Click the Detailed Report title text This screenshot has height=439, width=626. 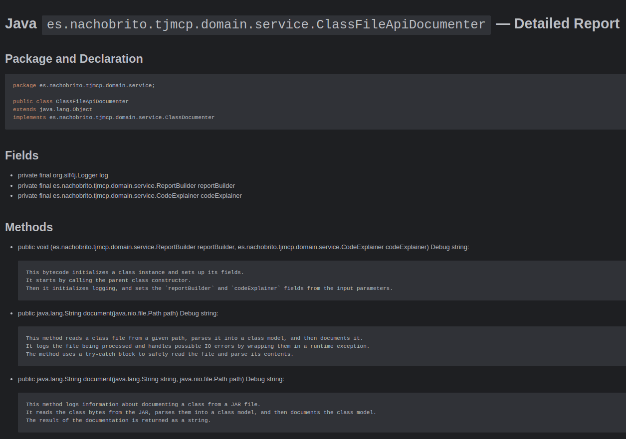pyautogui.click(x=566, y=23)
